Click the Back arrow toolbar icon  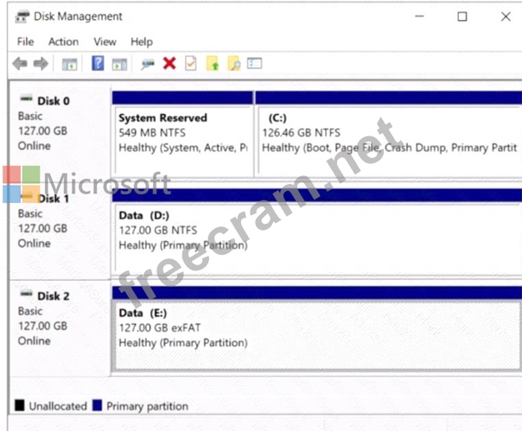click(x=19, y=64)
